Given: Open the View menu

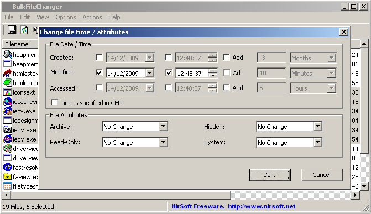Looking at the screenshot, I should pyautogui.click(x=43, y=17).
